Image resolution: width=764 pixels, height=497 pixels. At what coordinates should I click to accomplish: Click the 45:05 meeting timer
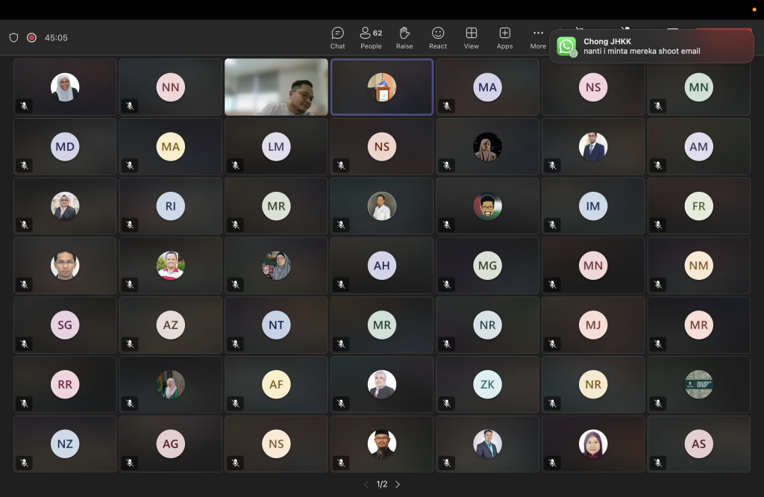point(56,37)
